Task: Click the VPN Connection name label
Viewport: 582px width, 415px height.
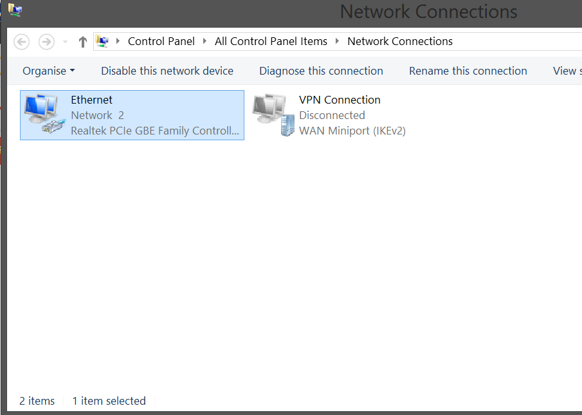Action: pos(340,100)
